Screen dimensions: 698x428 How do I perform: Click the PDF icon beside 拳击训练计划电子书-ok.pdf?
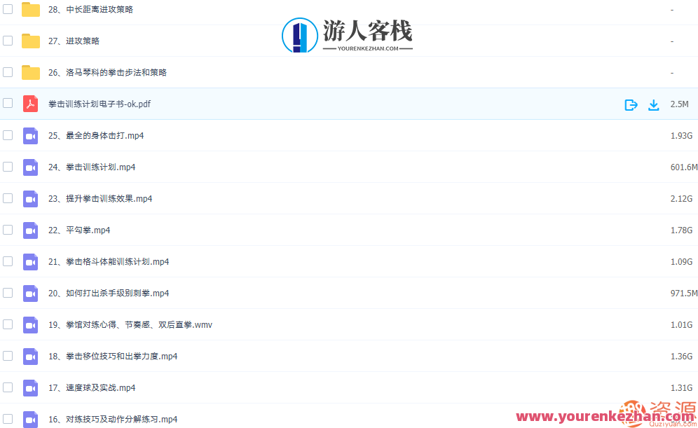coord(30,104)
